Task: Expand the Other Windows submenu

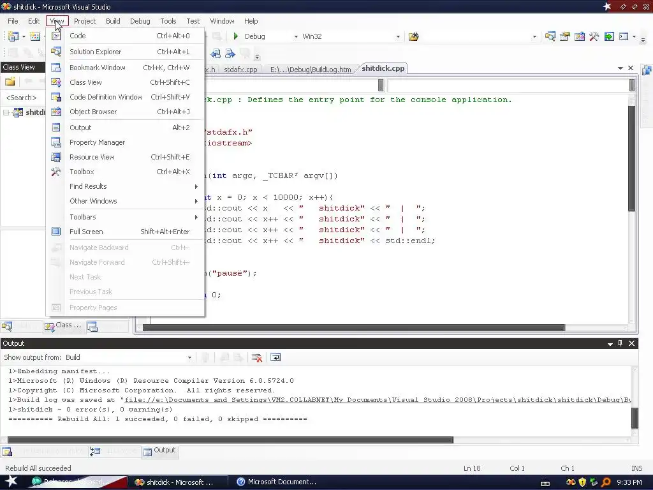Action: (x=126, y=201)
